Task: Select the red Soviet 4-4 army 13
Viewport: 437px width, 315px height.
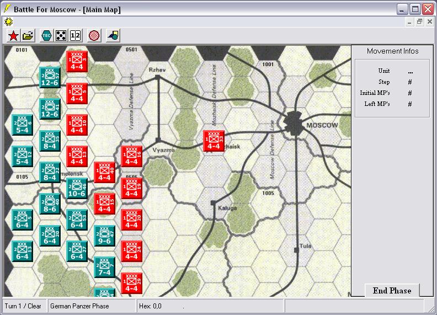Action: coord(77,156)
